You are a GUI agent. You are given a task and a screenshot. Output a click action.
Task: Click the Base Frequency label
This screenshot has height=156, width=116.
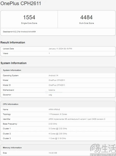[x=10, y=124]
